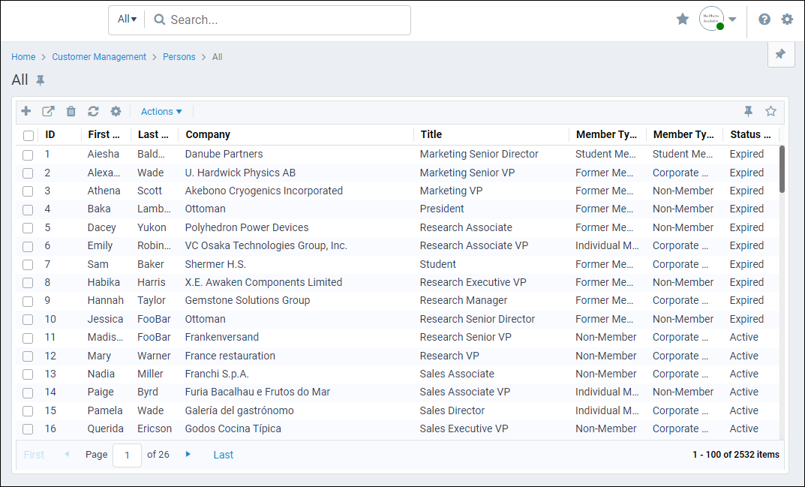
Task: Click the pin button below the top bar
Action: tap(780, 54)
